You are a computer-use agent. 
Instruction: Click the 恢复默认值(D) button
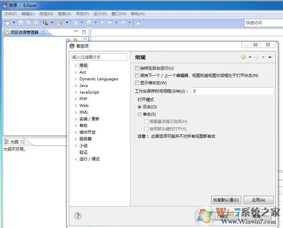(x=226, y=200)
